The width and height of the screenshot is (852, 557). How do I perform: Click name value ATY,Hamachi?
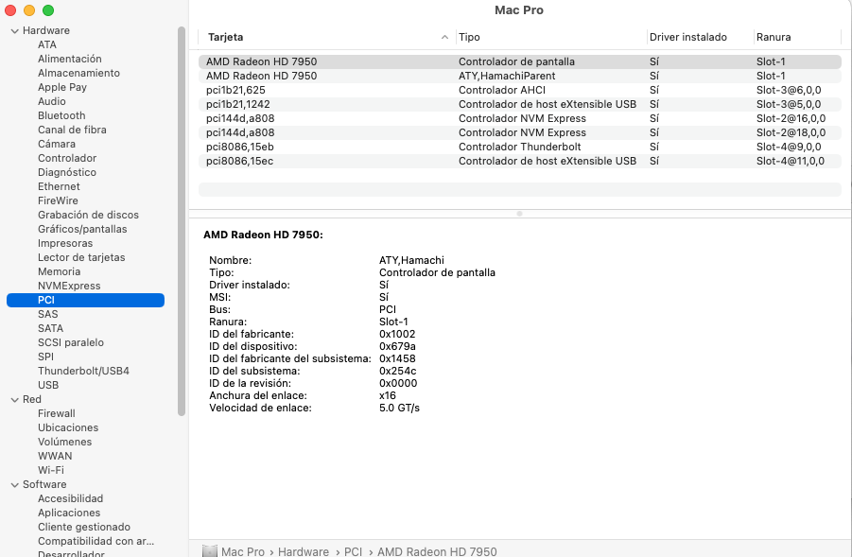pyautogui.click(x=411, y=260)
